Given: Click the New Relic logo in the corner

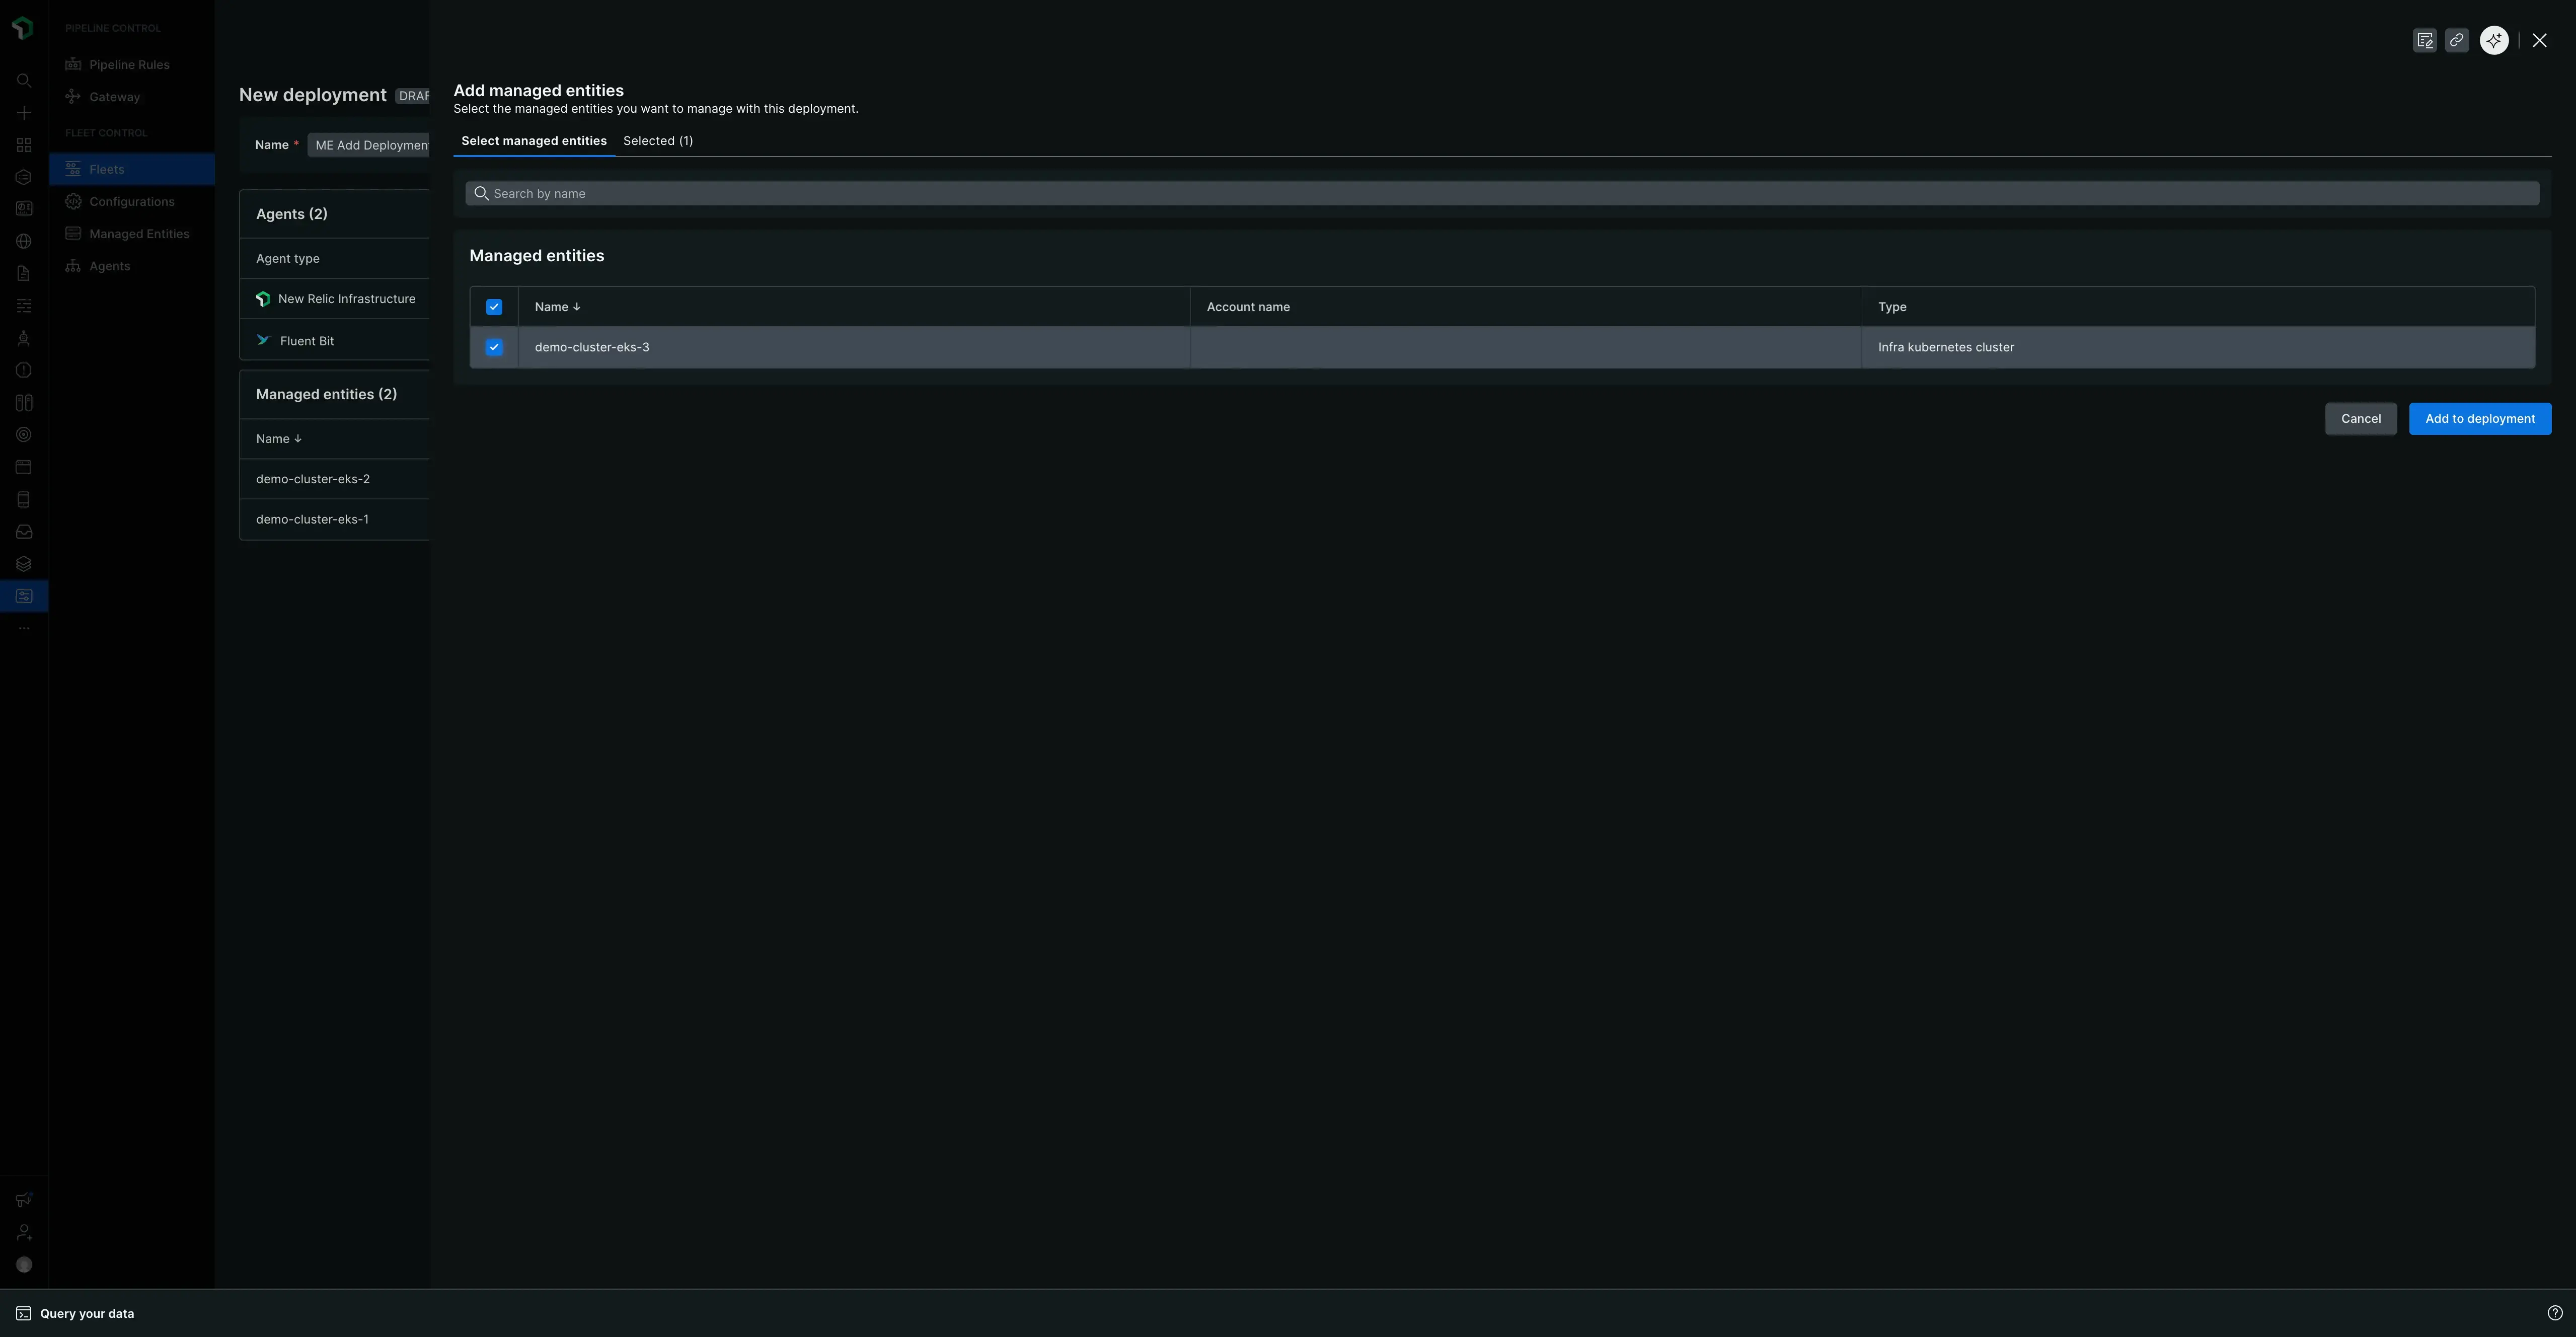Looking at the screenshot, I should pos(24,28).
